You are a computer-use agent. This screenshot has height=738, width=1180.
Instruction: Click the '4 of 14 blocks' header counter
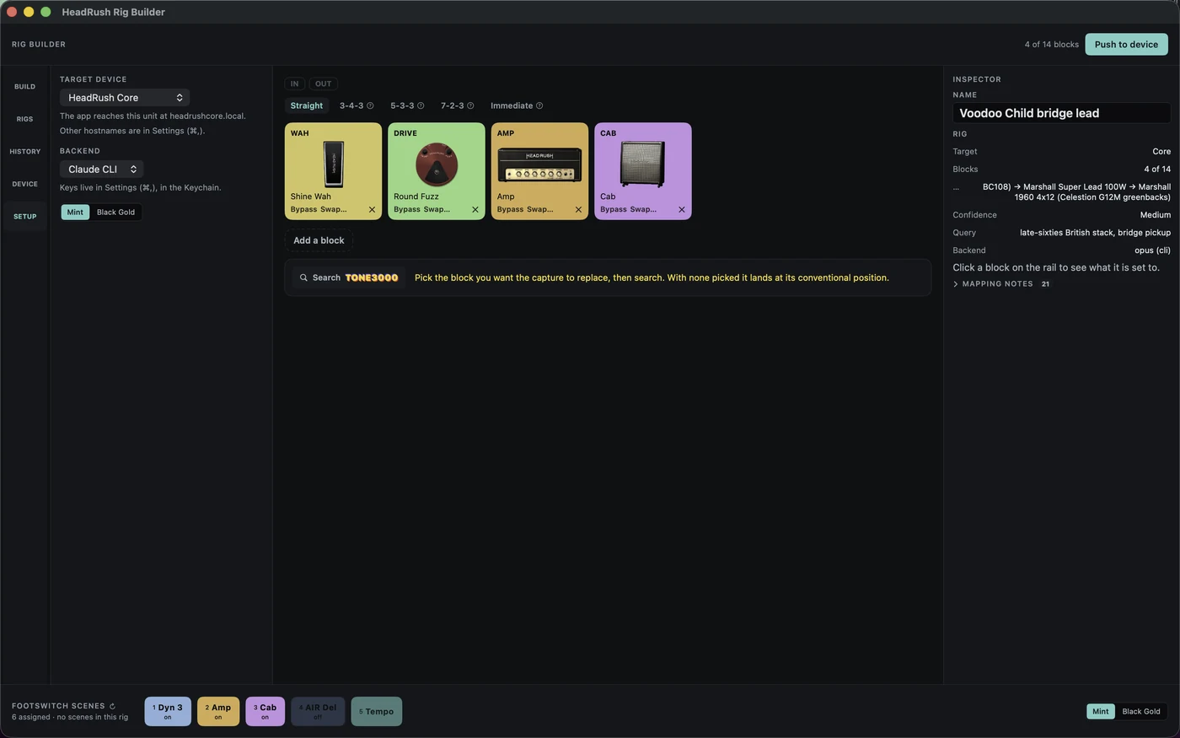click(1052, 45)
